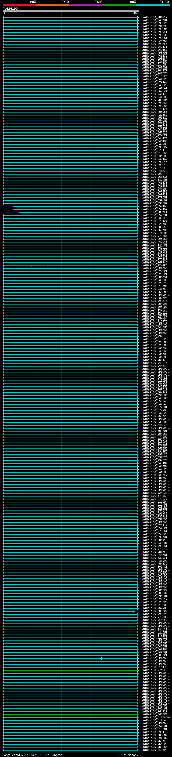
Task: Select the UniRef100_Q40471 label
Action: [x=154, y=47]
